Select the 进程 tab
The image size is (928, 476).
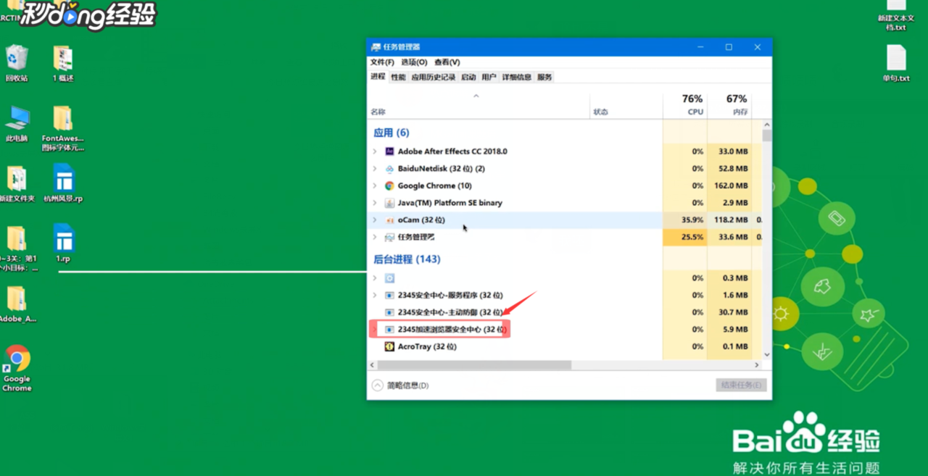pos(378,77)
